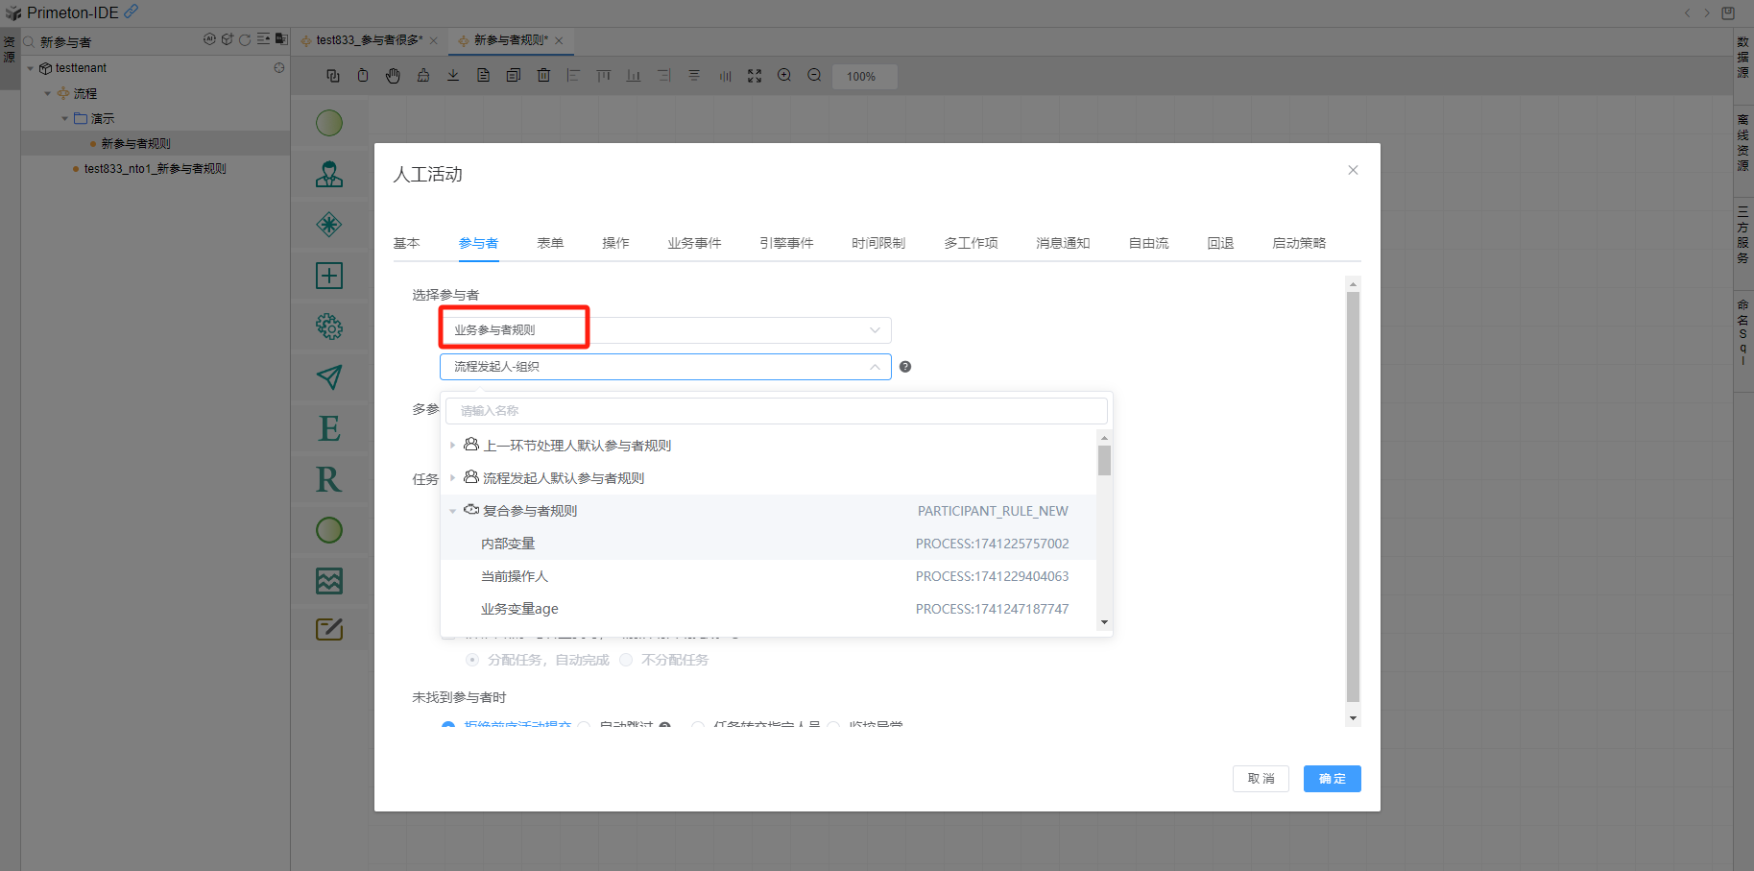
Task: Click the zoom in magnifier icon
Action: click(x=784, y=76)
